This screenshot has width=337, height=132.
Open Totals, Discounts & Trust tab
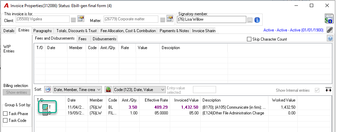pos(76,31)
